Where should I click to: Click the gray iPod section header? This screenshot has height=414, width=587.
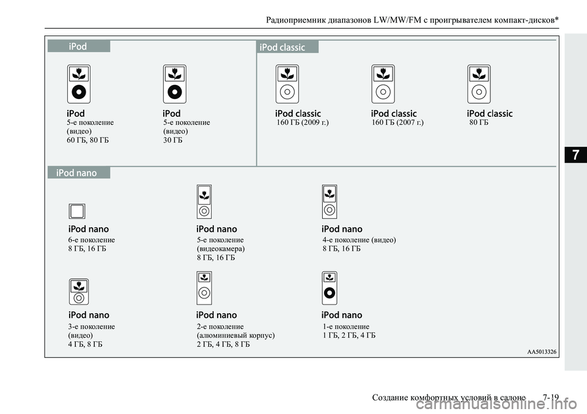pyautogui.click(x=79, y=46)
